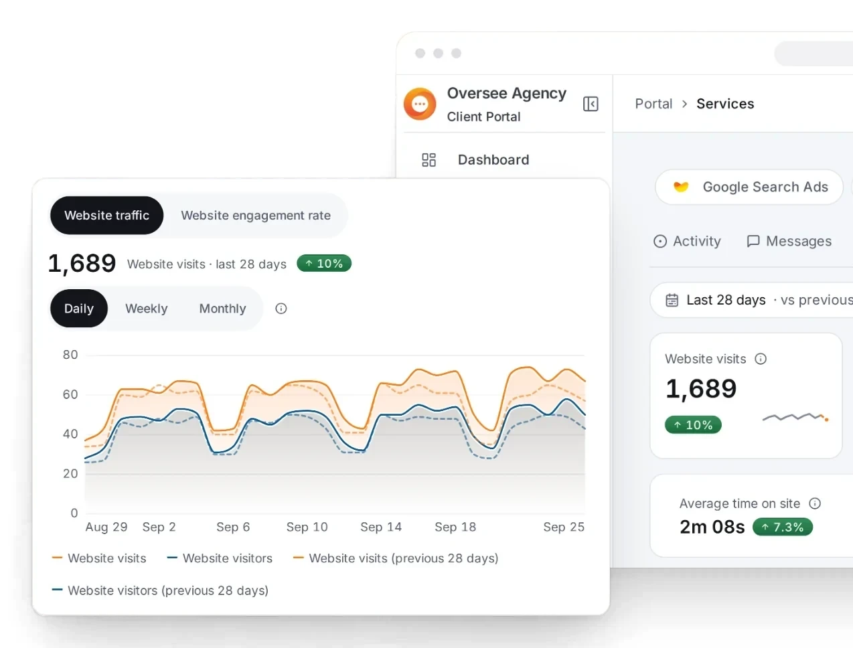Viewport: 853px width, 648px height.
Task: Click the Portal breadcrumb link
Action: 653,104
